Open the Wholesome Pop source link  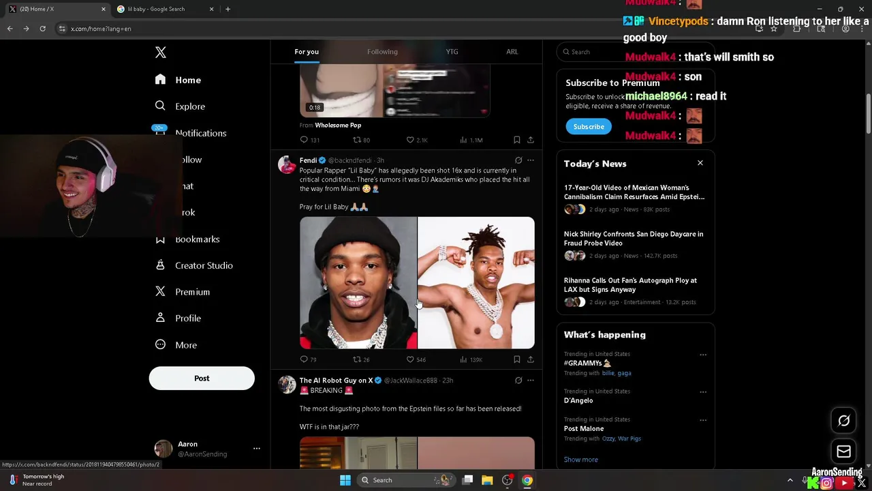click(x=338, y=125)
